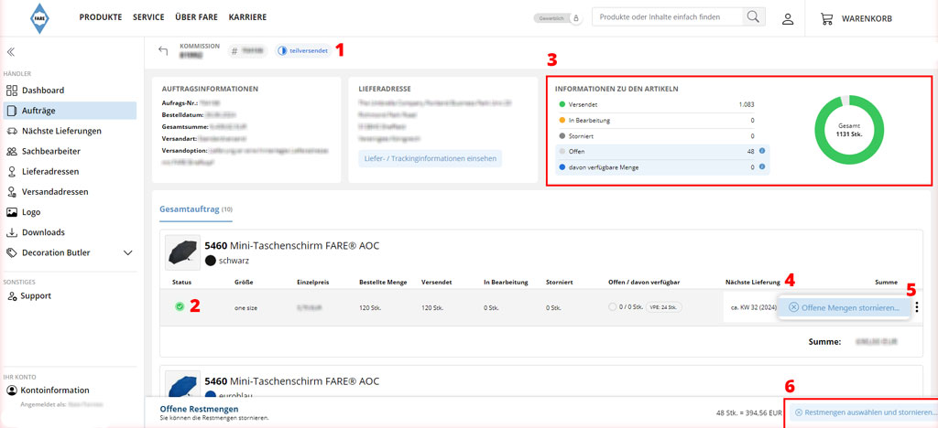Click the info icon next to Offen

(762, 151)
